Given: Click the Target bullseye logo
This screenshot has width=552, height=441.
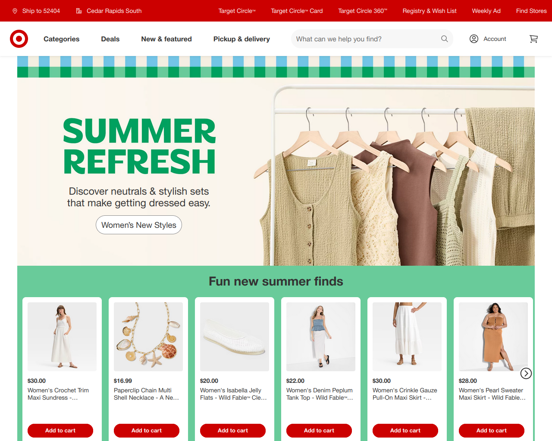Looking at the screenshot, I should click(x=19, y=39).
